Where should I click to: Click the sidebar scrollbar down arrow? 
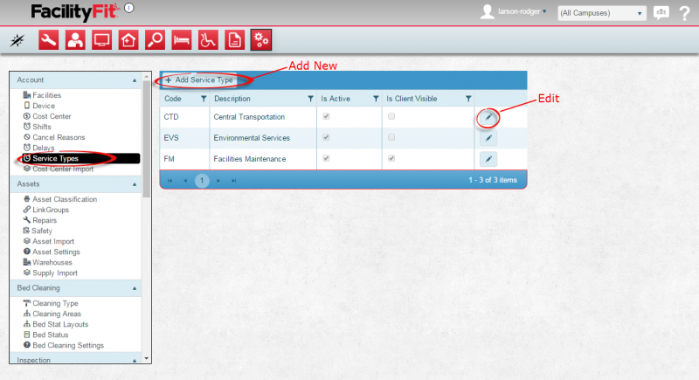(146, 358)
